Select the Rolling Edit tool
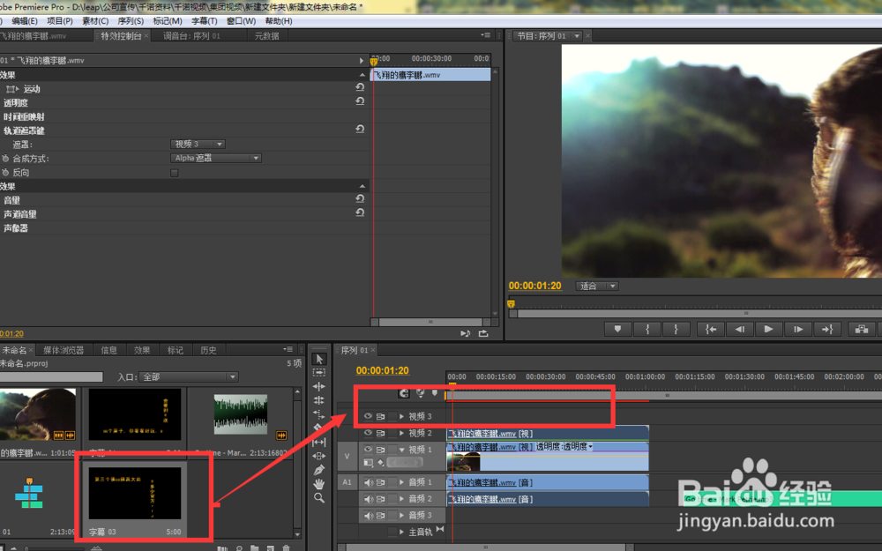Screen dimensions: 882x551 (319, 400)
